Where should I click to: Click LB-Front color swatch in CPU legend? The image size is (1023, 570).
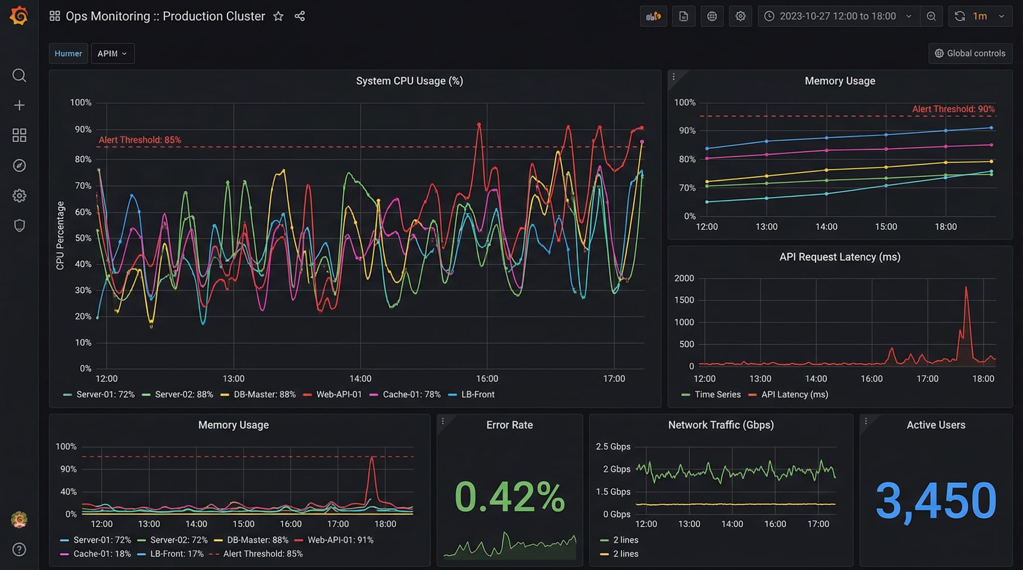[452, 395]
